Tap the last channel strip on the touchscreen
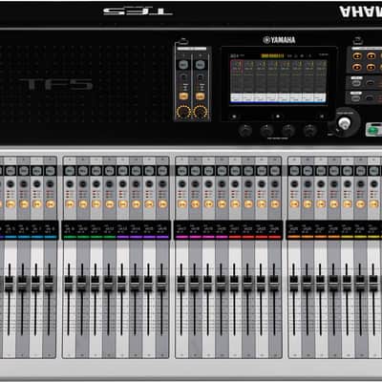 click(321, 80)
